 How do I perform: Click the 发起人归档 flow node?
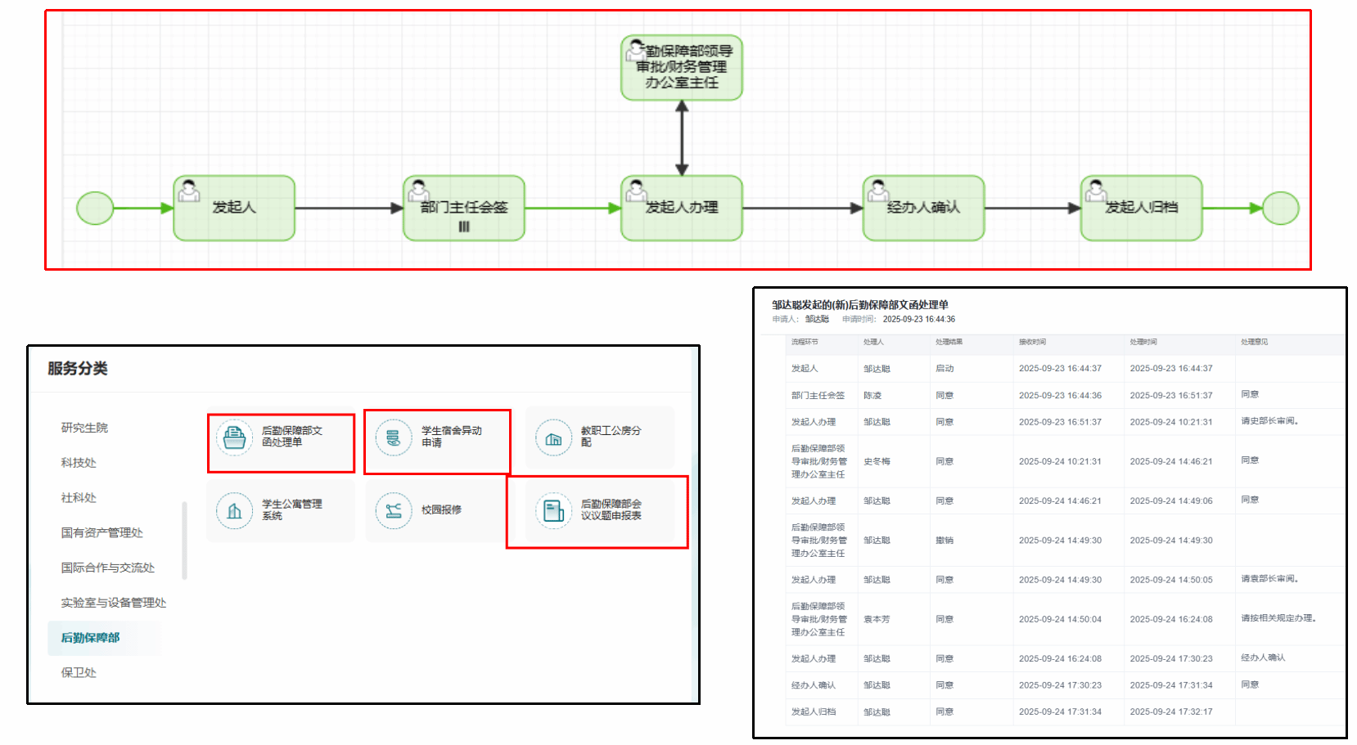click(1141, 209)
